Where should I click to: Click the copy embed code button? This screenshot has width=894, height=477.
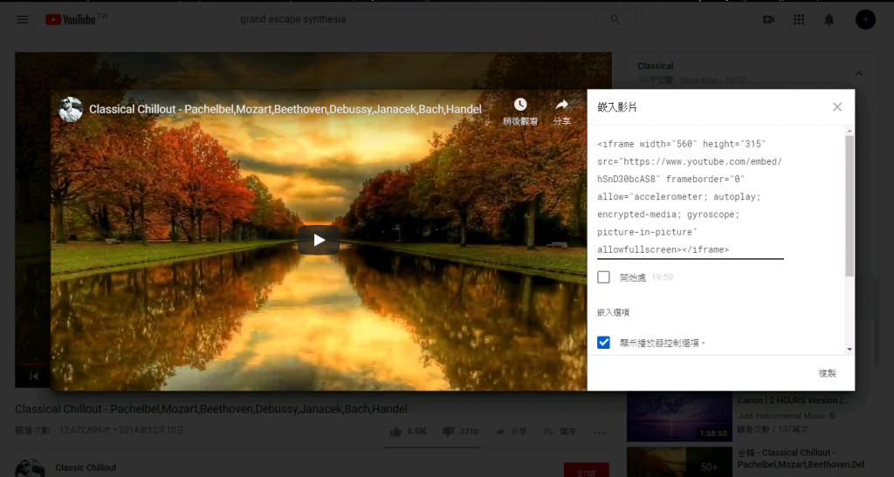tap(827, 373)
